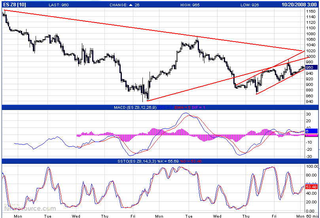Click the LOW: 926 header value
This screenshot has height=218, width=320.
249,5
